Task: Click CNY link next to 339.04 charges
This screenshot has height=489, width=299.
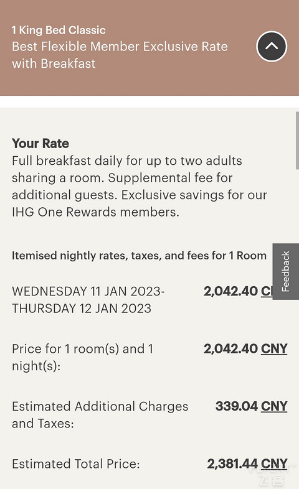Action: (x=274, y=406)
